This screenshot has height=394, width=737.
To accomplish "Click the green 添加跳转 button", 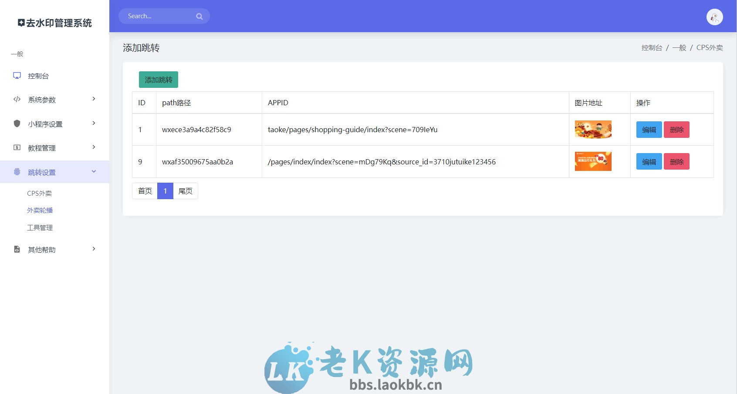I will point(159,79).
